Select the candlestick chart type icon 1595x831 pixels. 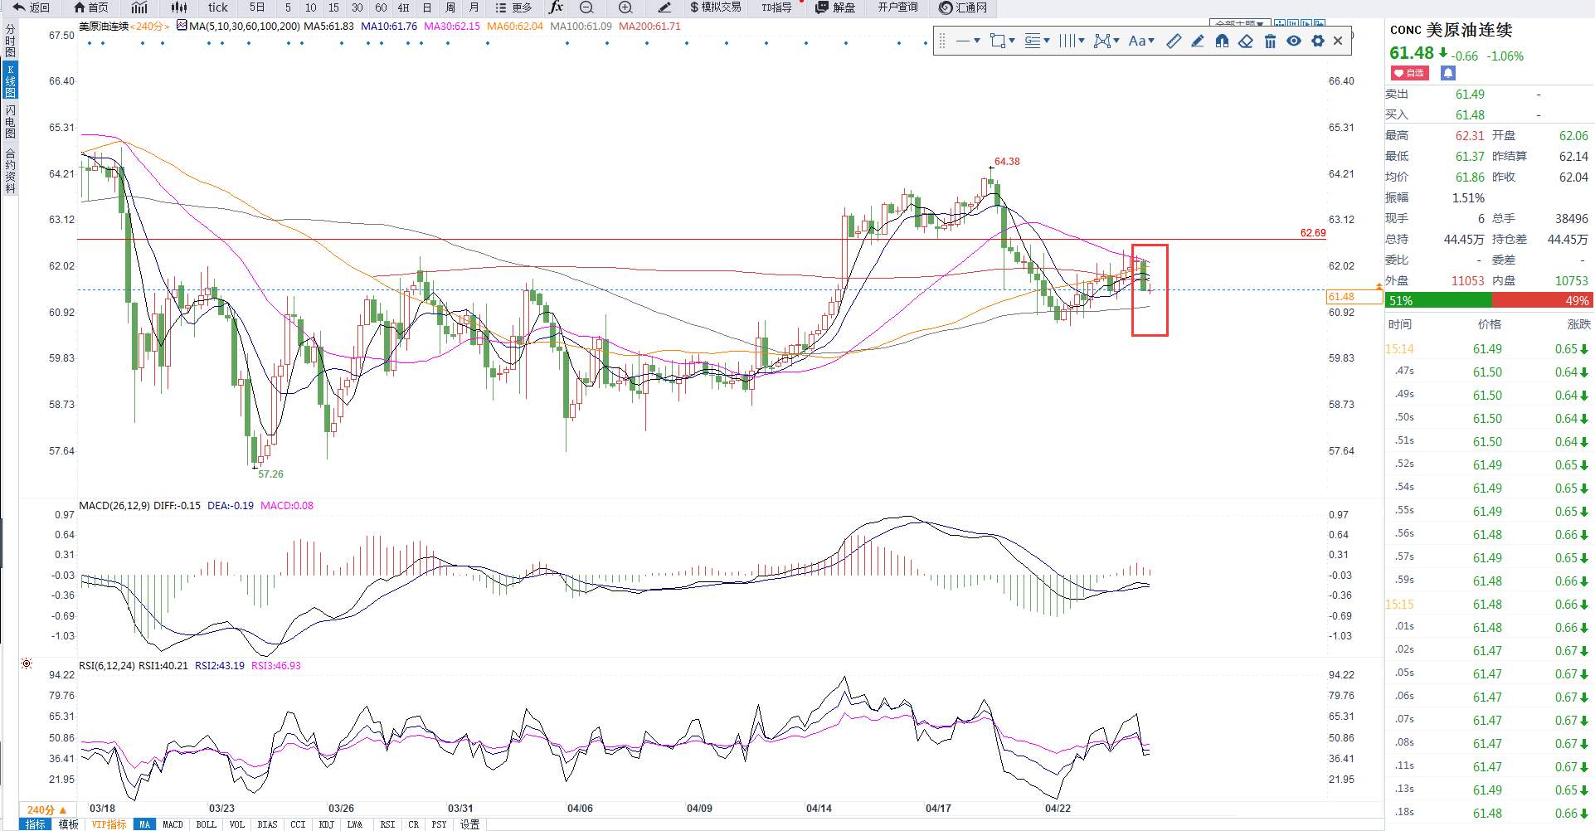179,7
